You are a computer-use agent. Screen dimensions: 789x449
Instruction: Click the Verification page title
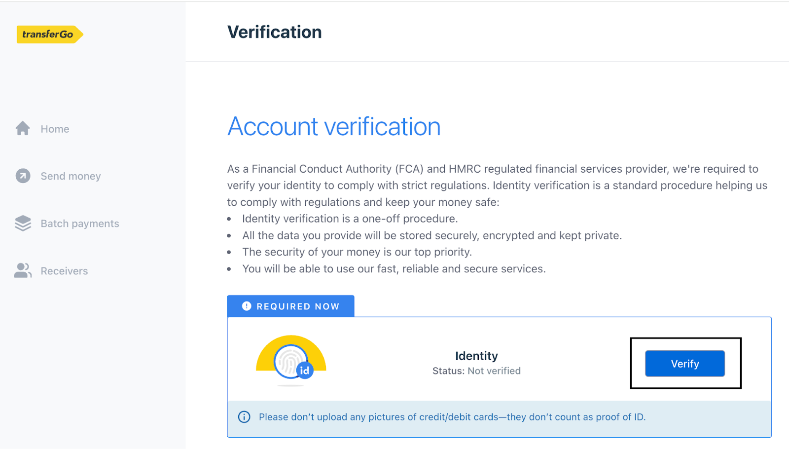[x=274, y=32]
